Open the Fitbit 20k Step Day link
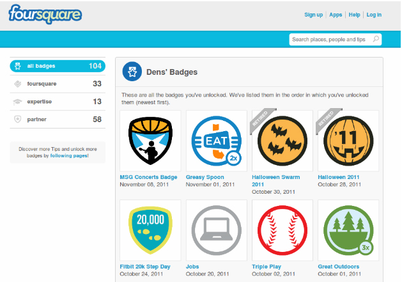 (145, 267)
